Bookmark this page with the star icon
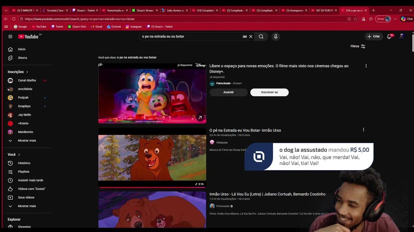The width and height of the screenshot is (414, 232). (x=355, y=19)
